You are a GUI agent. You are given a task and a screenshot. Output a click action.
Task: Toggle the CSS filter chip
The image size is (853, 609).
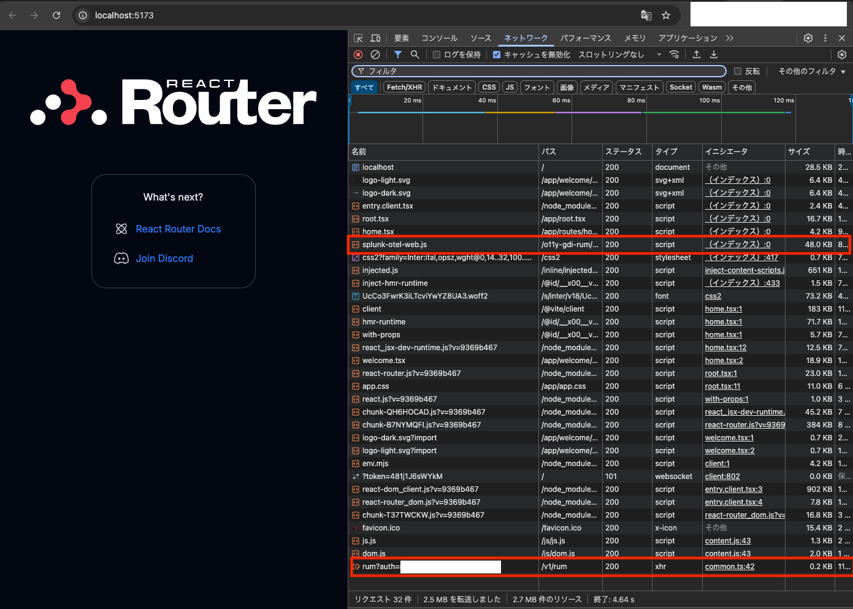point(489,87)
